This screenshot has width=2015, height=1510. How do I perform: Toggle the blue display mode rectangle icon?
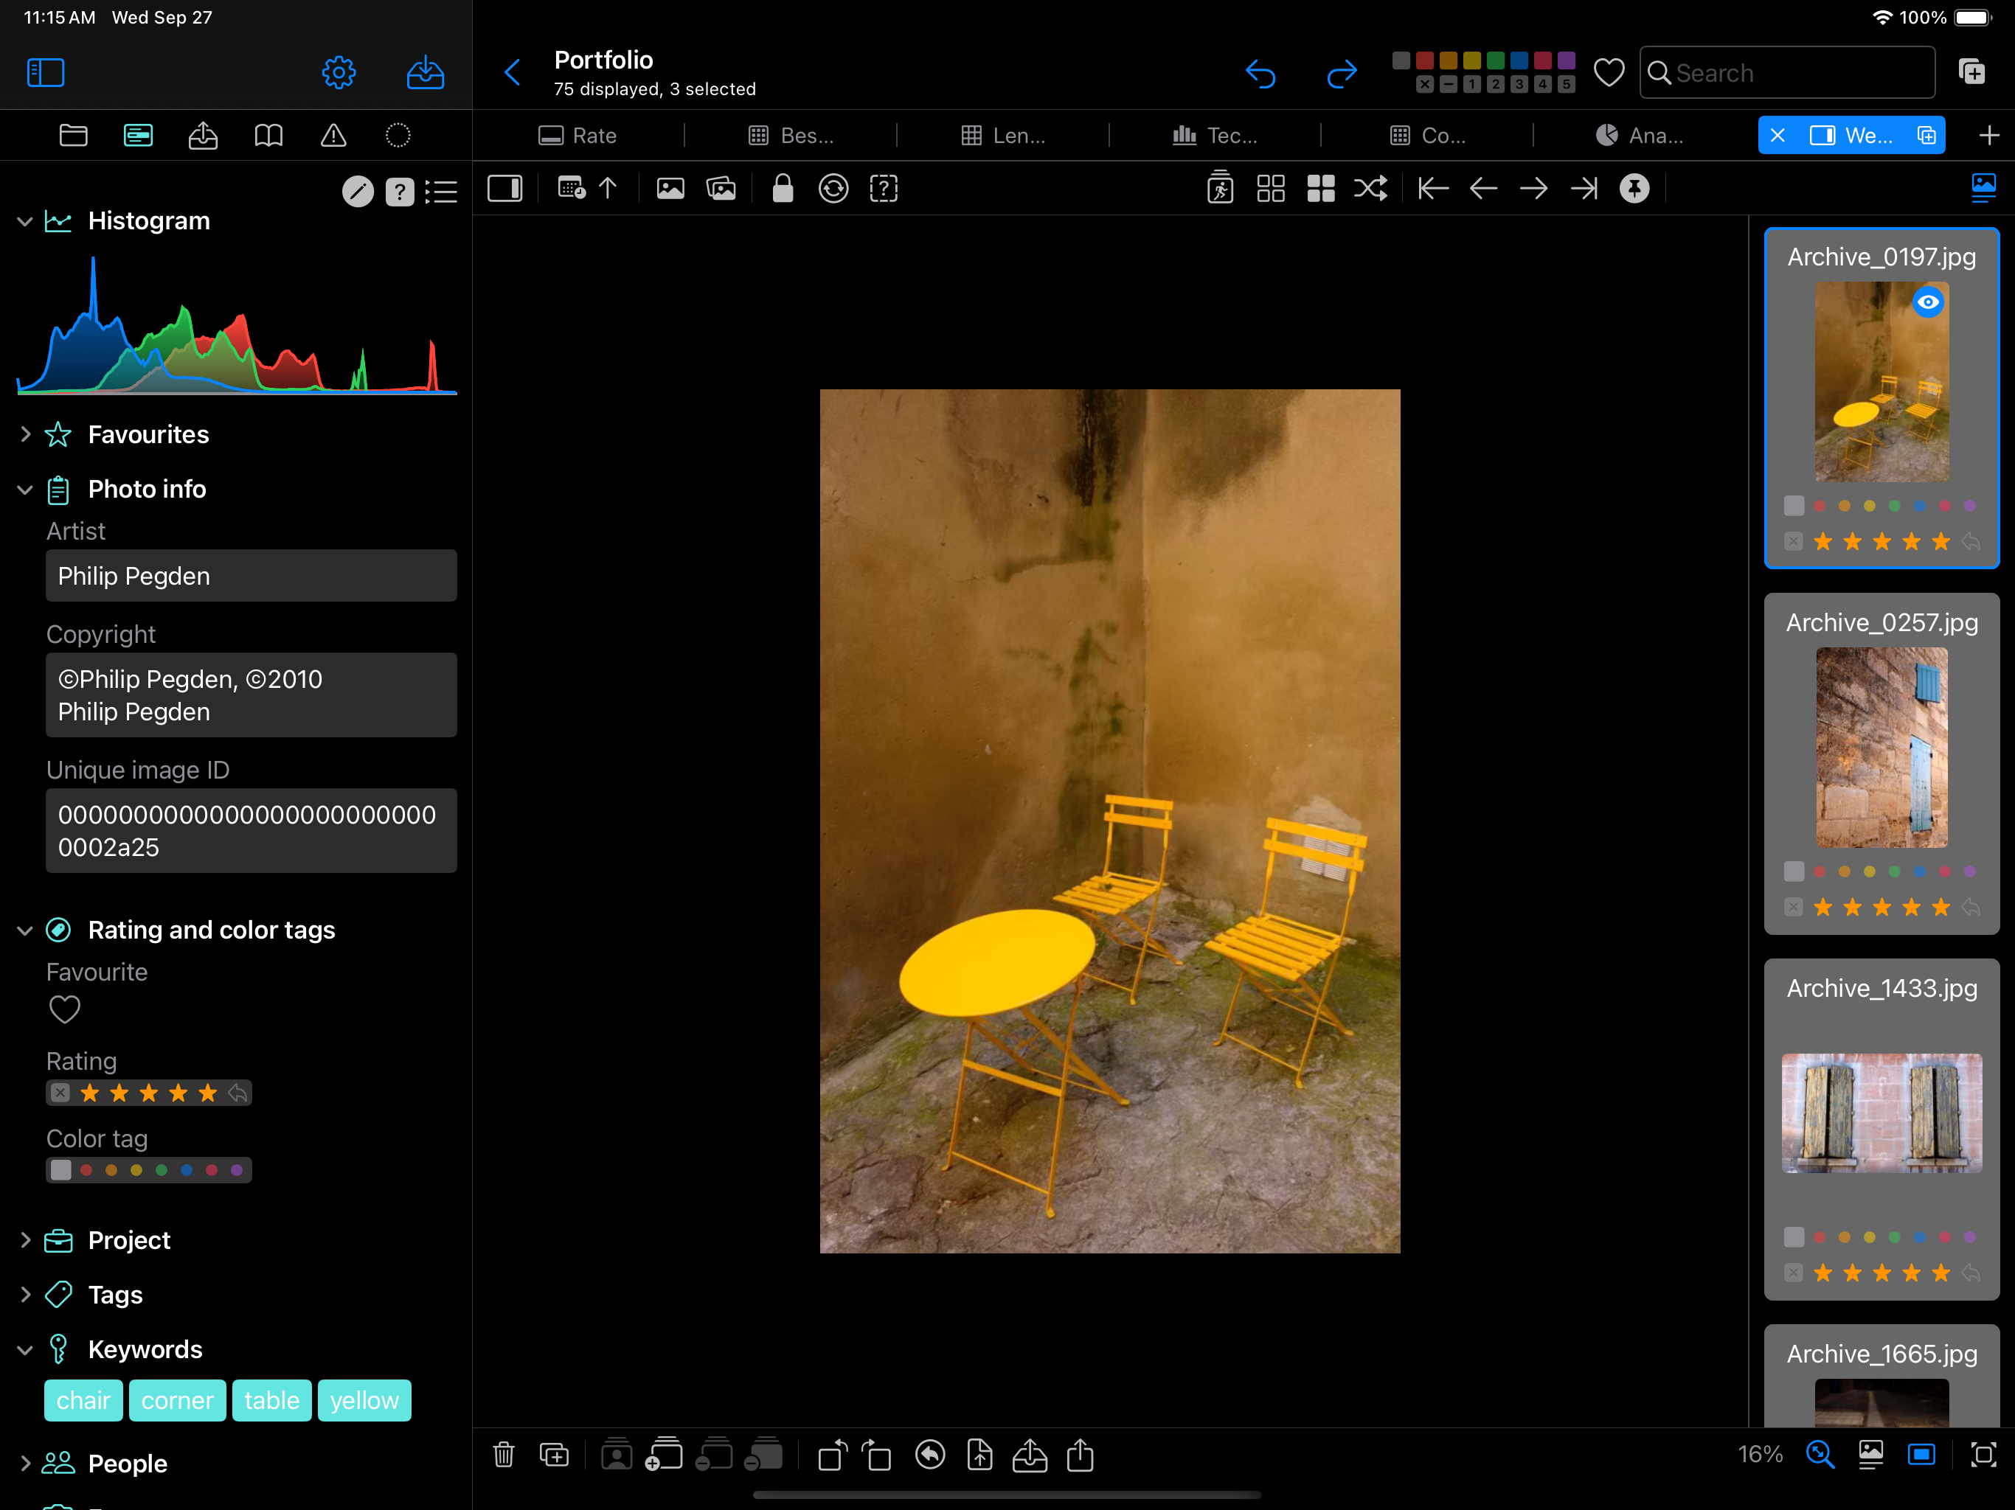1922,1455
